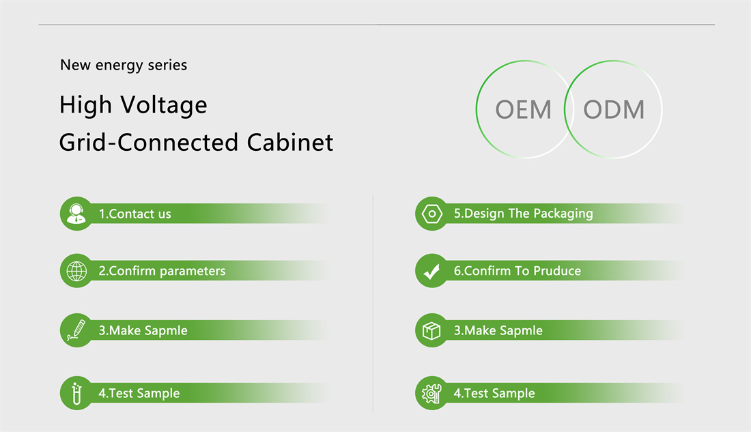Click the High Voltage Grid-Connected Cabinet title
This screenshot has height=432, width=751.
(x=196, y=124)
